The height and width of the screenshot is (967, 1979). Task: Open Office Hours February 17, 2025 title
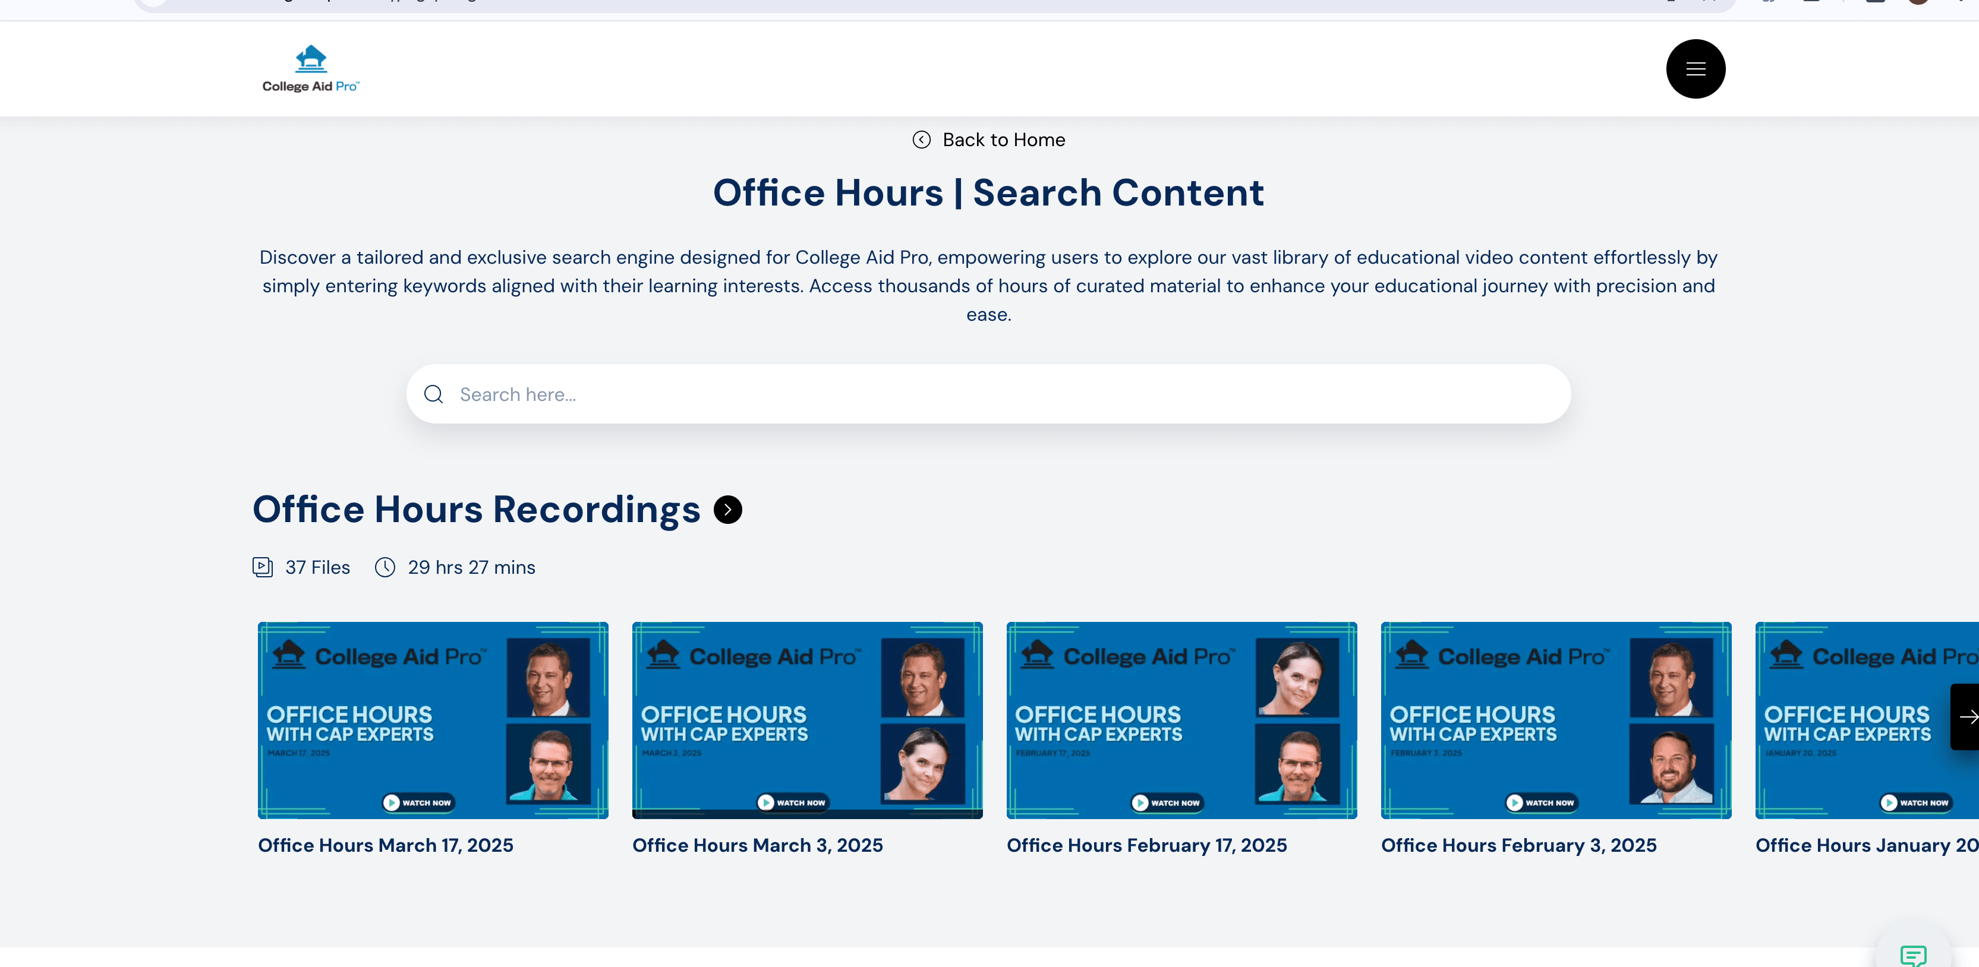[1147, 845]
